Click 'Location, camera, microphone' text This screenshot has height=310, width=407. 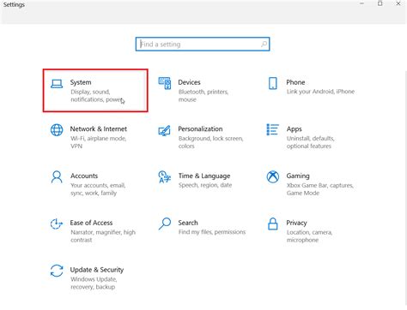coord(309,236)
